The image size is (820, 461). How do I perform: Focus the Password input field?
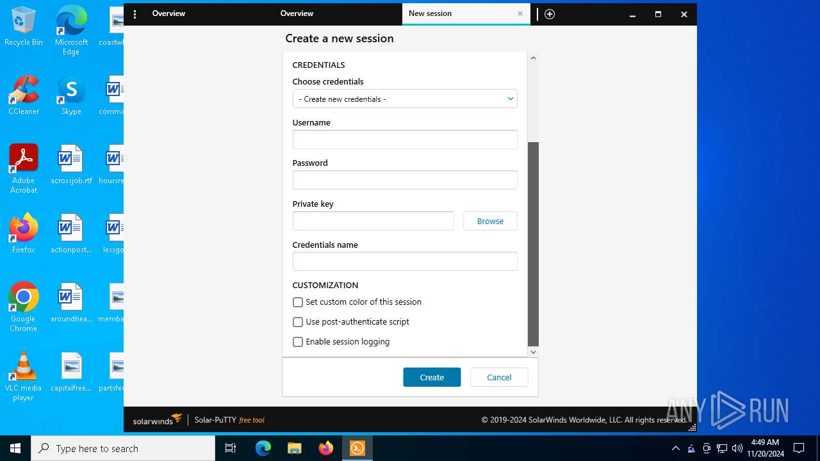pyautogui.click(x=405, y=180)
